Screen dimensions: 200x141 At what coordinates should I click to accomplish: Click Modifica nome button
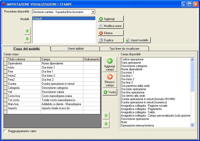(x=111, y=26)
